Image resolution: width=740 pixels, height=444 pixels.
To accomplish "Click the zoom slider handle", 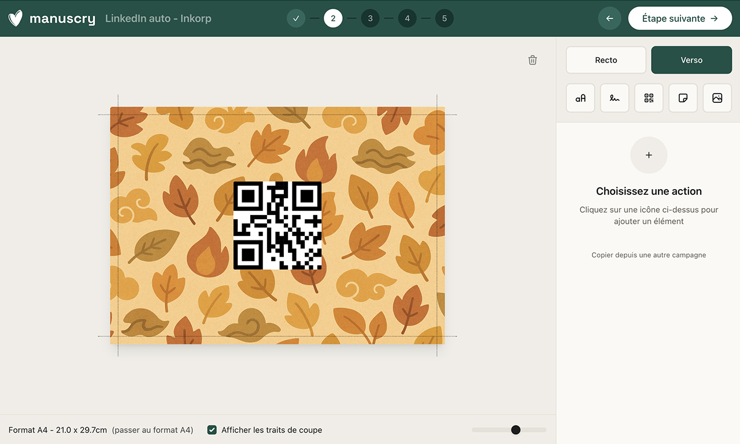I will (x=516, y=430).
